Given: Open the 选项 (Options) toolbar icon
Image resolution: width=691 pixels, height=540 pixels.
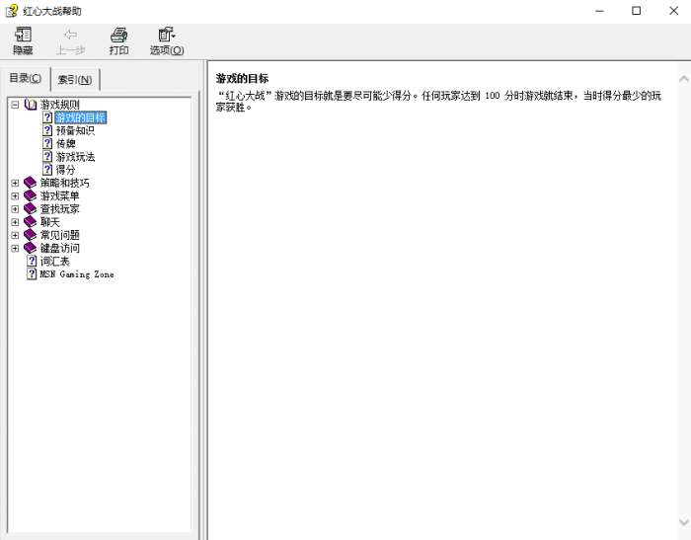Looking at the screenshot, I should (167, 36).
